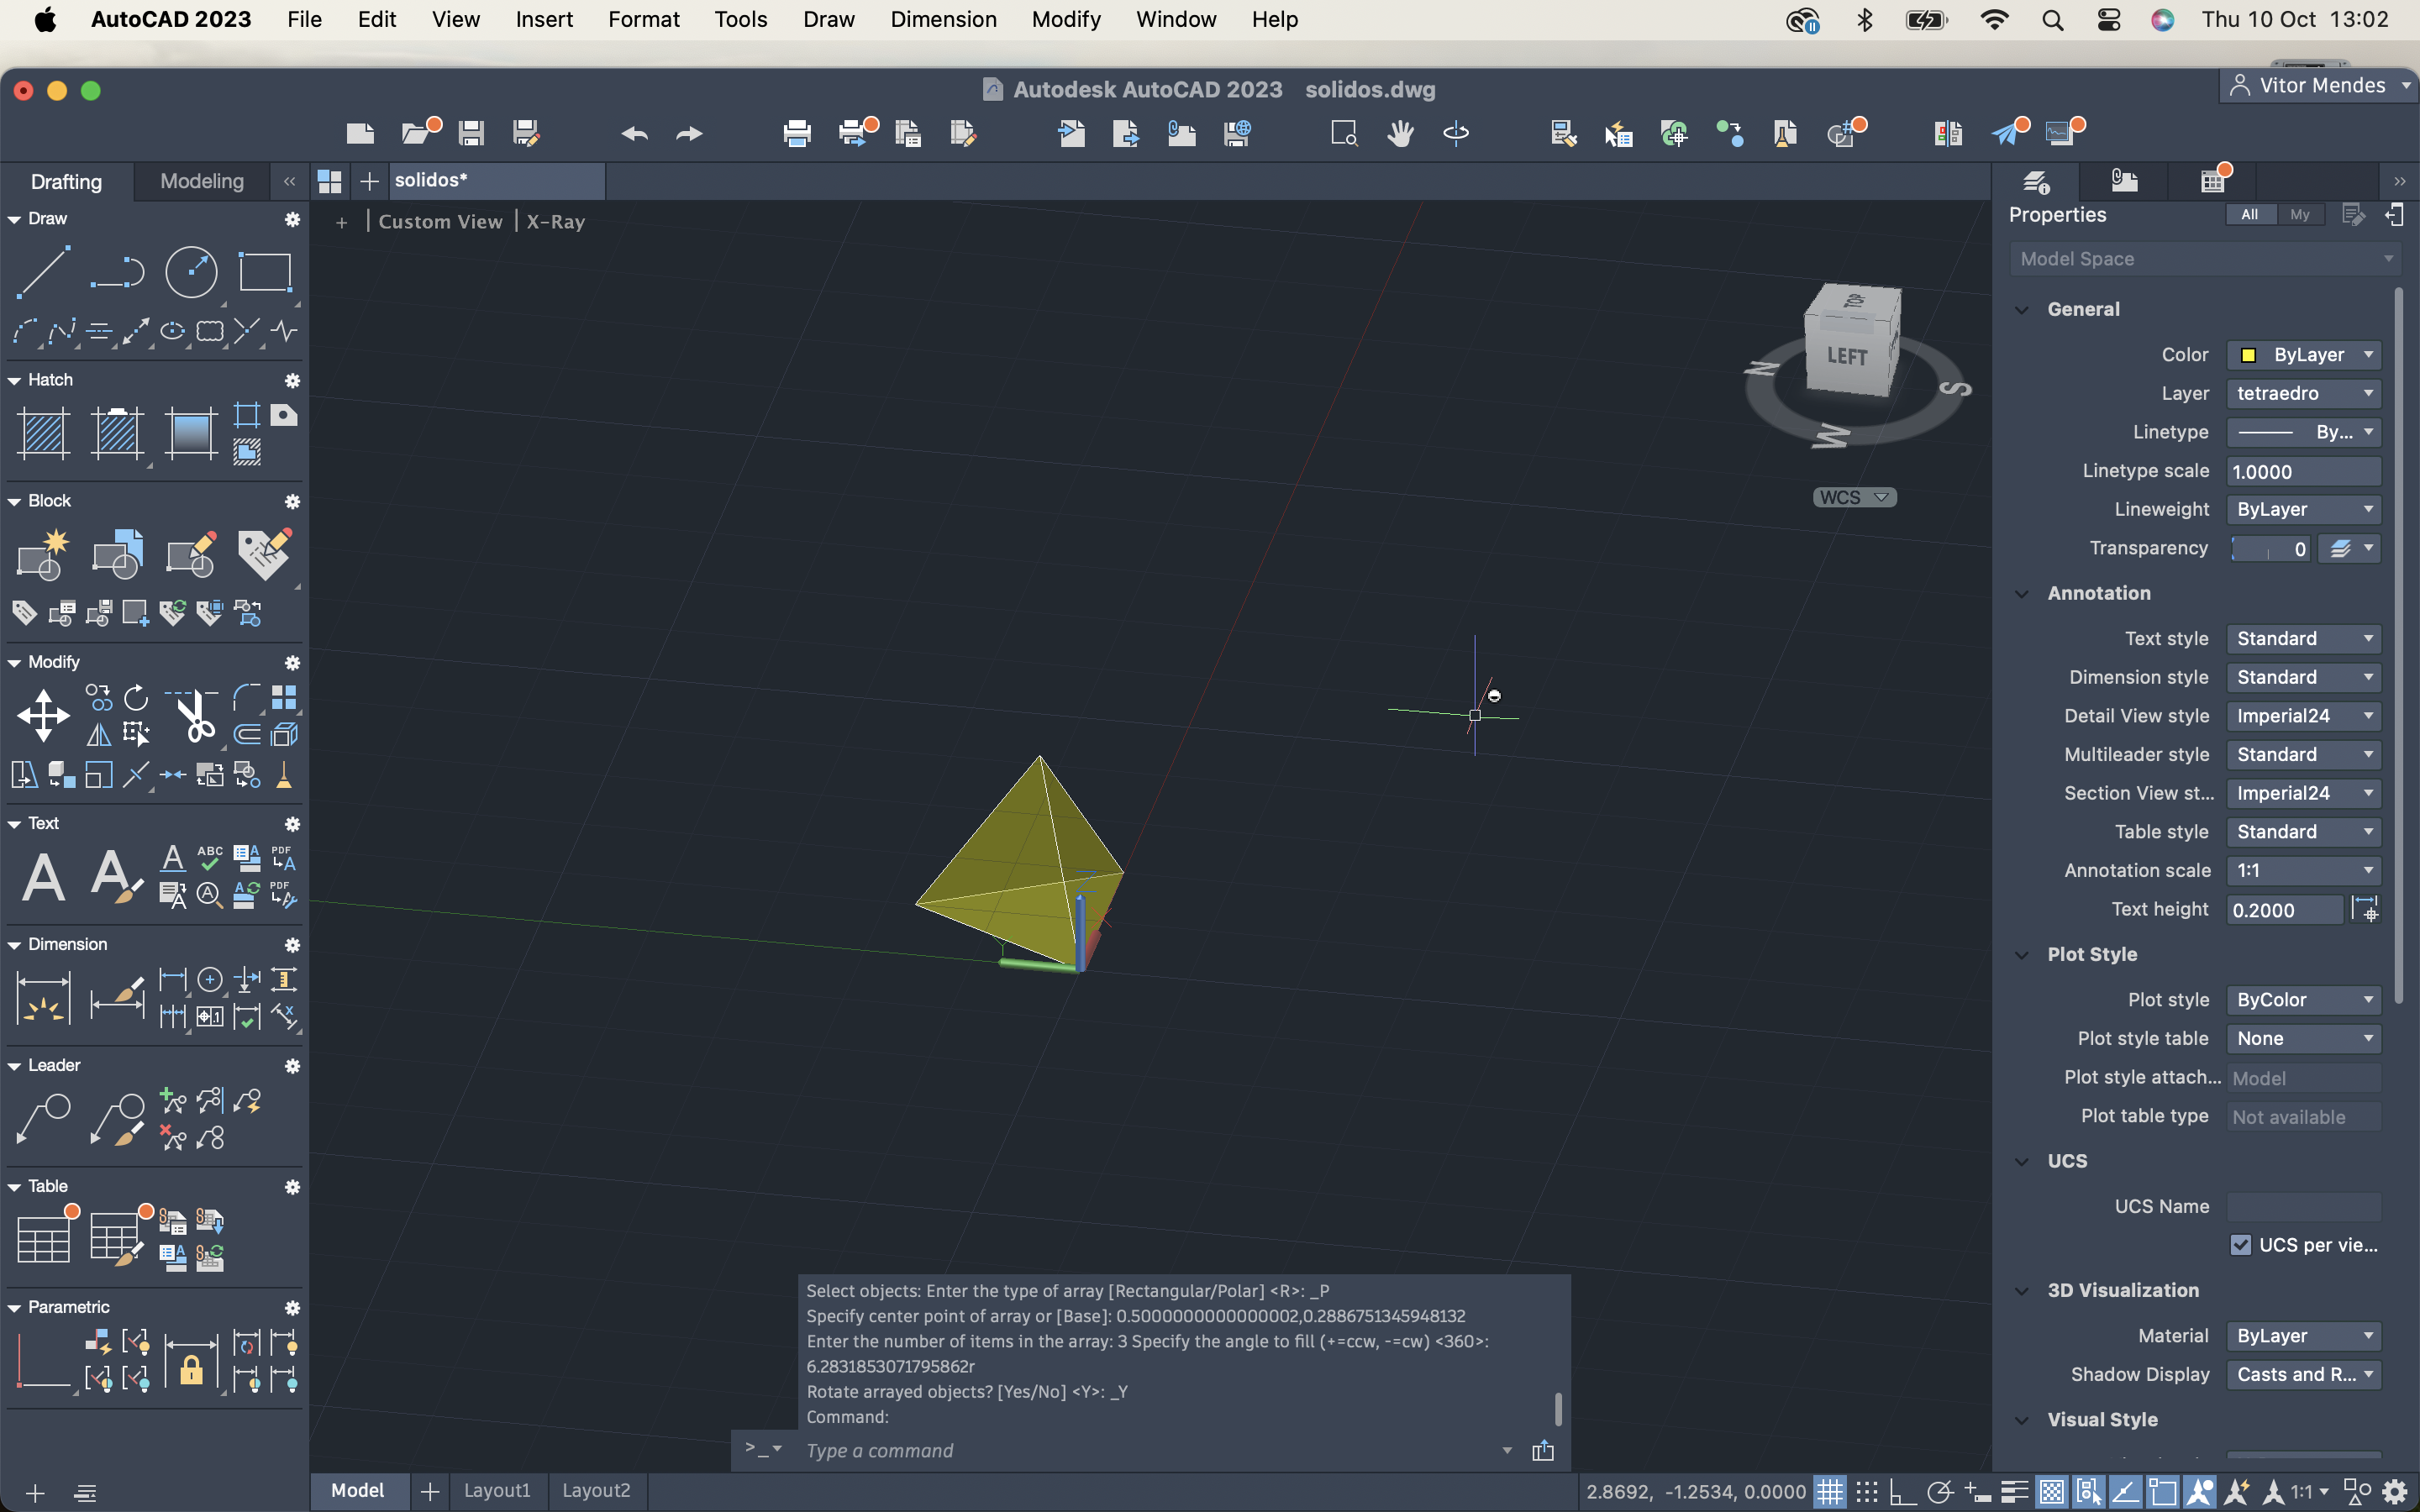2420x1512 pixels.
Task: Click the Create Block icon
Action: click(x=44, y=554)
